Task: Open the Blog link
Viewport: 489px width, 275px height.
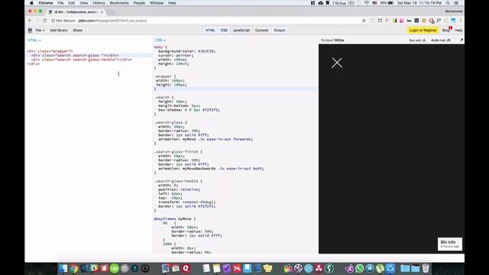Action: pos(445,31)
